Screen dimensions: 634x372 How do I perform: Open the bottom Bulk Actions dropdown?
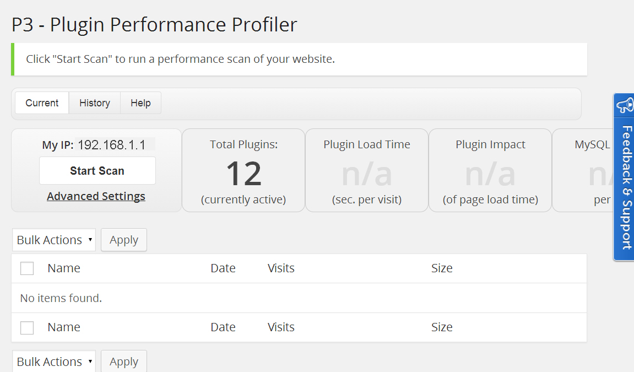pos(54,361)
